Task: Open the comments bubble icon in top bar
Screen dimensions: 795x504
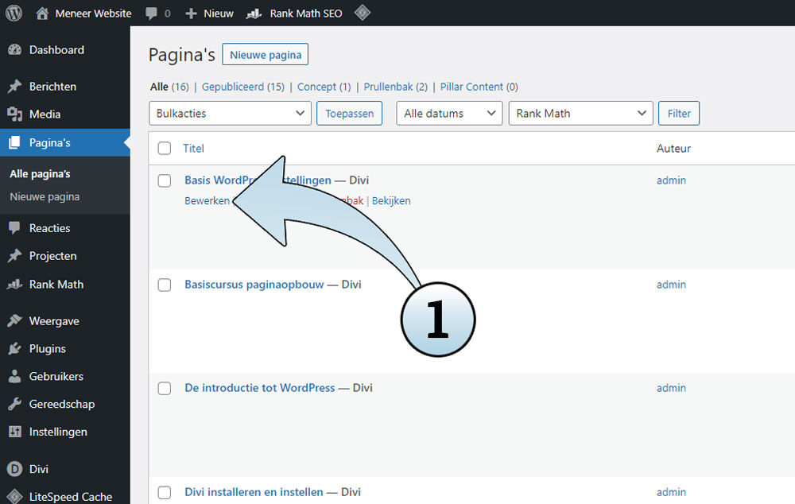Action: [152, 14]
